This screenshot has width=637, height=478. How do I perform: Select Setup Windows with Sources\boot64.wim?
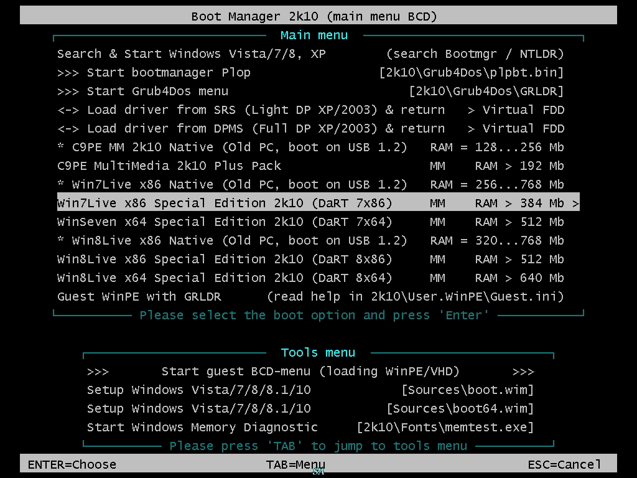click(x=311, y=410)
